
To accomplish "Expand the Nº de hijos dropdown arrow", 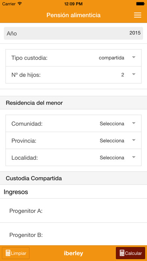I will click(x=133, y=74).
